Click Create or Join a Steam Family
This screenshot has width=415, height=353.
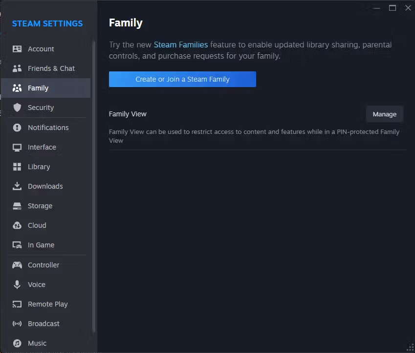click(182, 79)
